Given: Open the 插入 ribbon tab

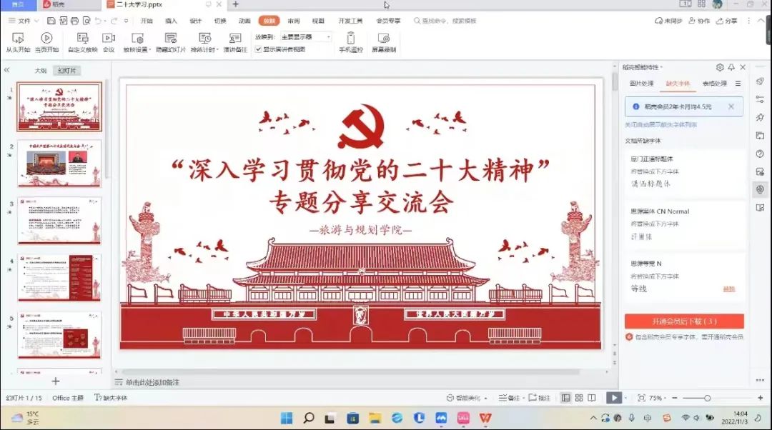Looking at the screenshot, I should [171, 21].
